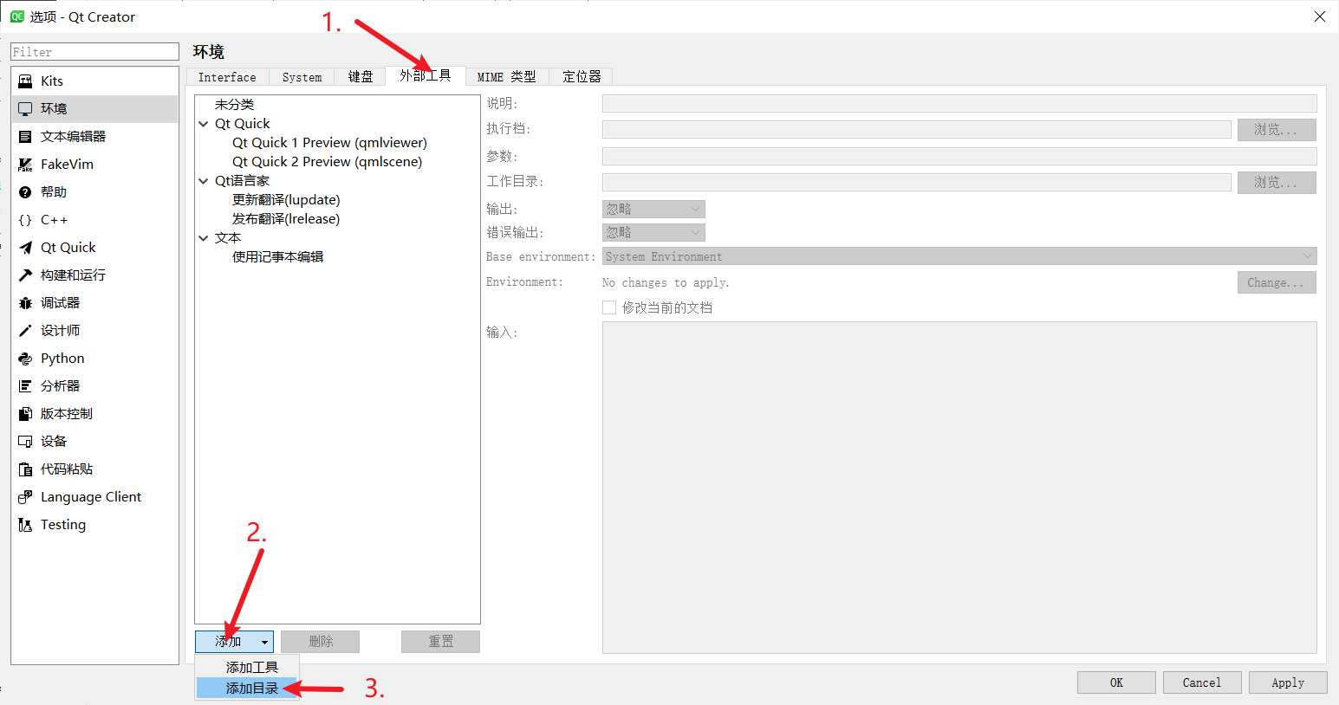Click the 帮助 question mark icon
Screen dimensions: 1339x705
point(25,191)
